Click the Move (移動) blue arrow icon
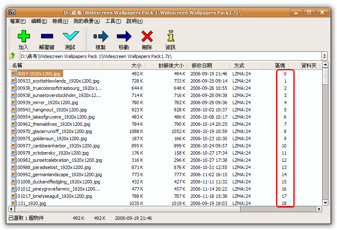This screenshot has width=337, height=230. (124, 36)
